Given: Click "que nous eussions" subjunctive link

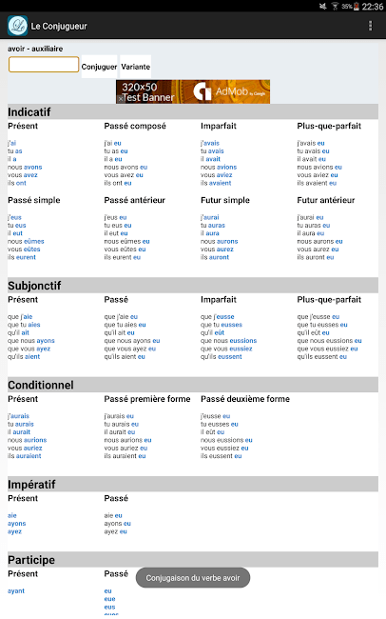Looking at the screenshot, I should click(229, 340).
